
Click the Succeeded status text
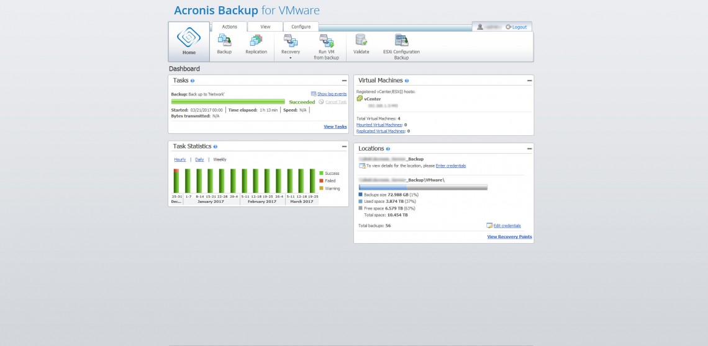point(302,102)
